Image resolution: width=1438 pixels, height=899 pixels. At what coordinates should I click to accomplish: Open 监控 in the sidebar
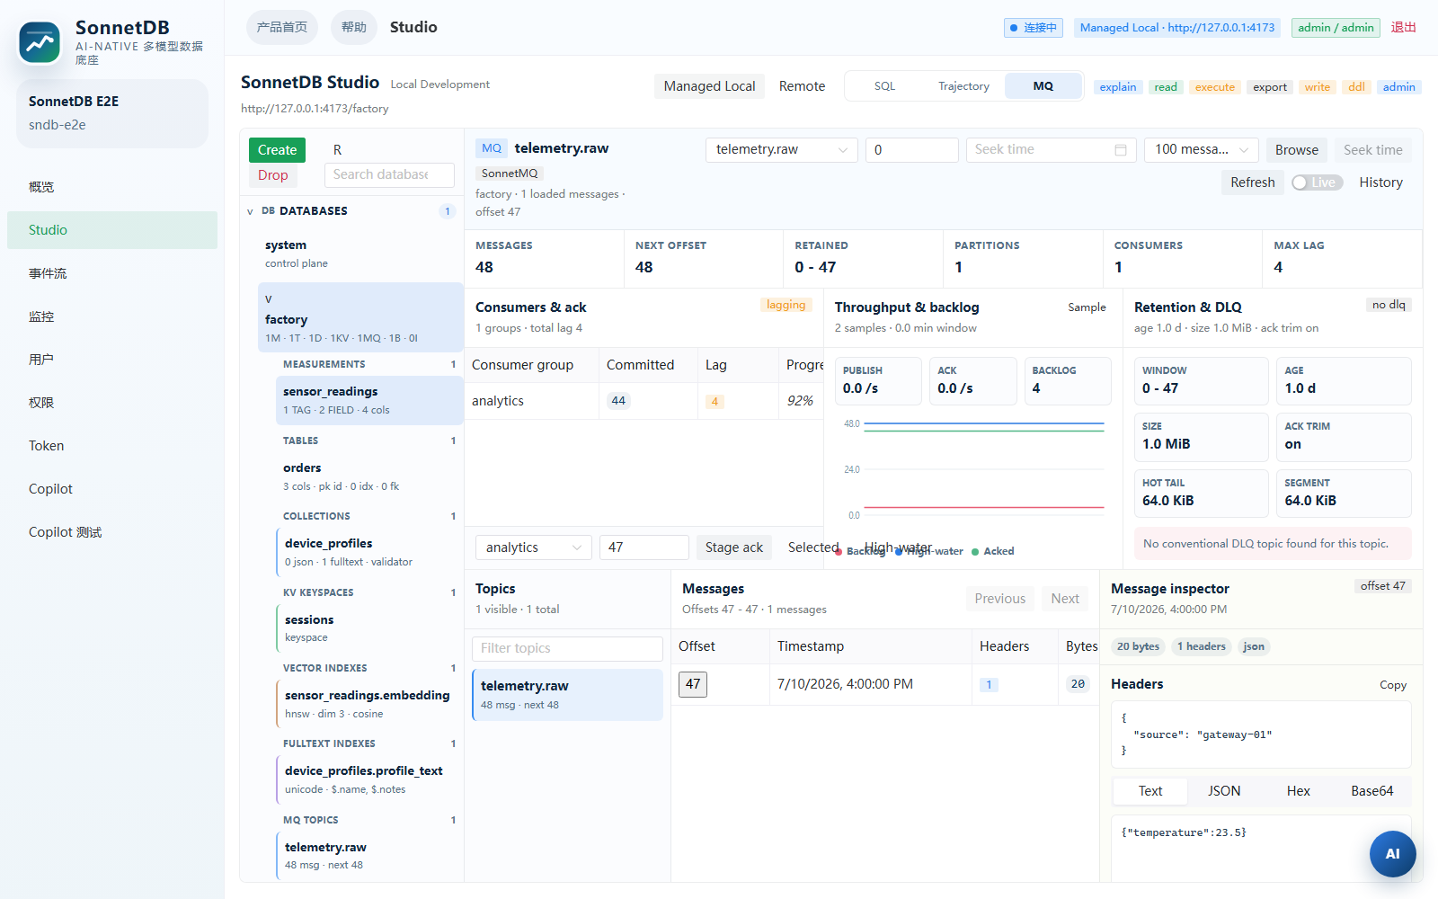(x=112, y=316)
